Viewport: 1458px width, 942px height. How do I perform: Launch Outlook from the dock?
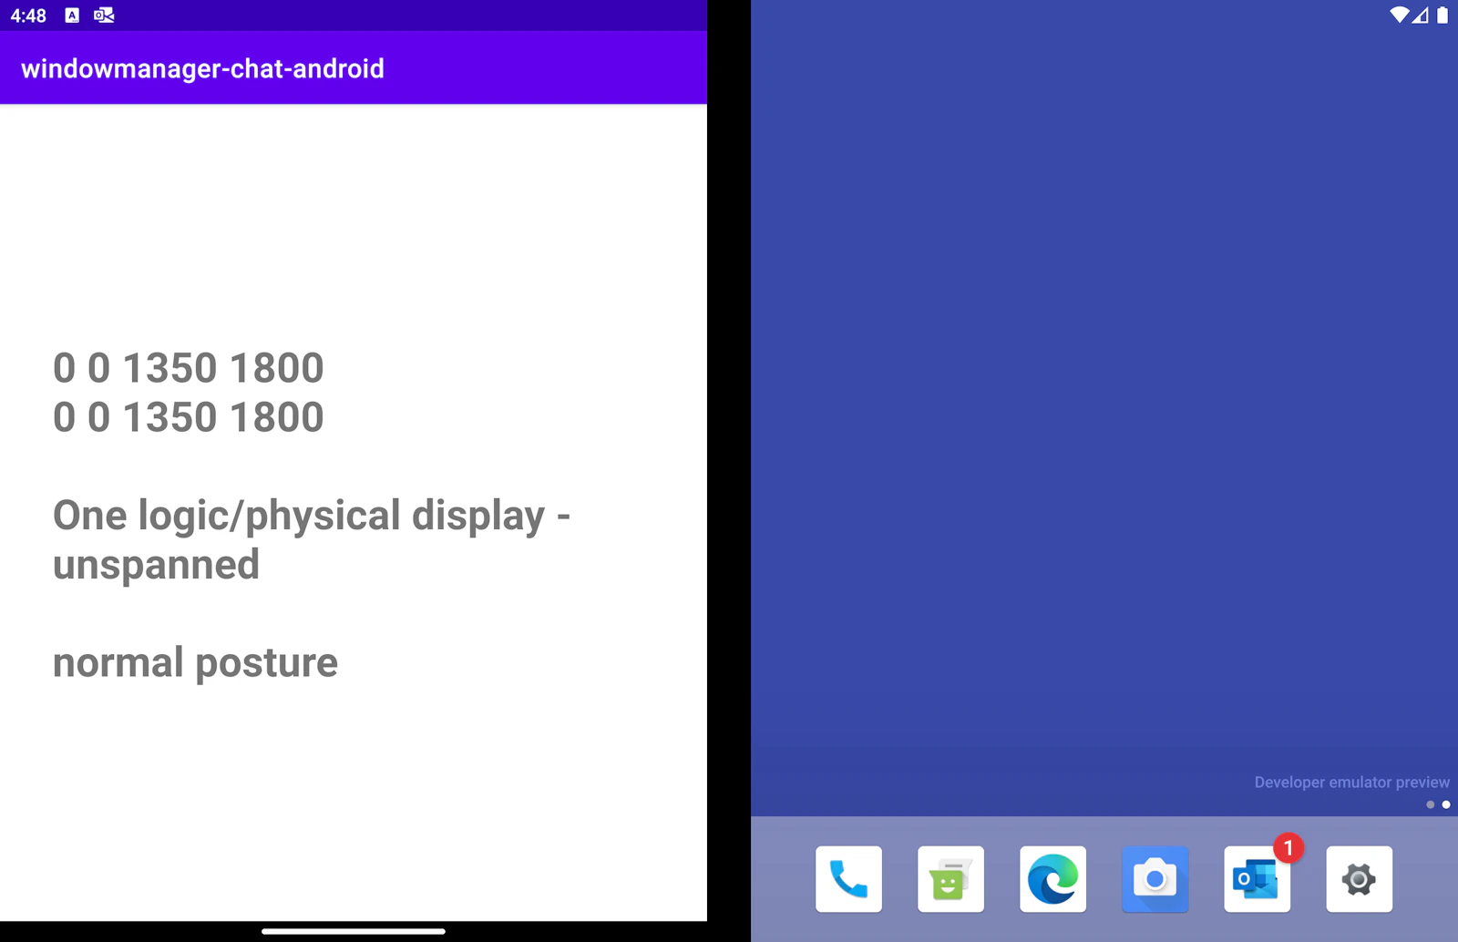pyautogui.click(x=1257, y=879)
